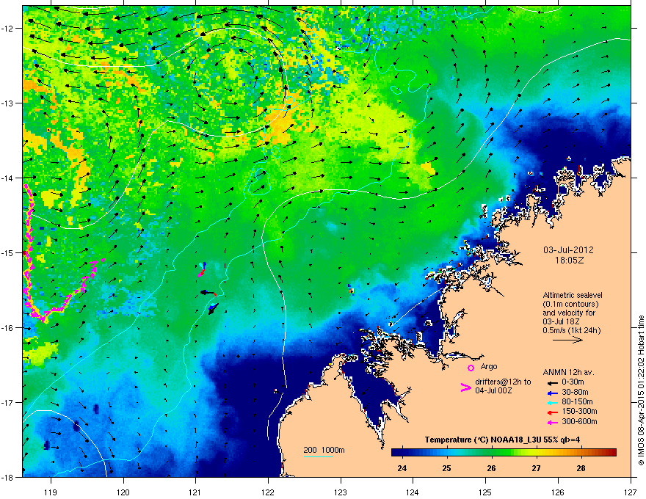
Task: Click the magenta 300-600m arrow legend symbol
Action: click(x=552, y=422)
